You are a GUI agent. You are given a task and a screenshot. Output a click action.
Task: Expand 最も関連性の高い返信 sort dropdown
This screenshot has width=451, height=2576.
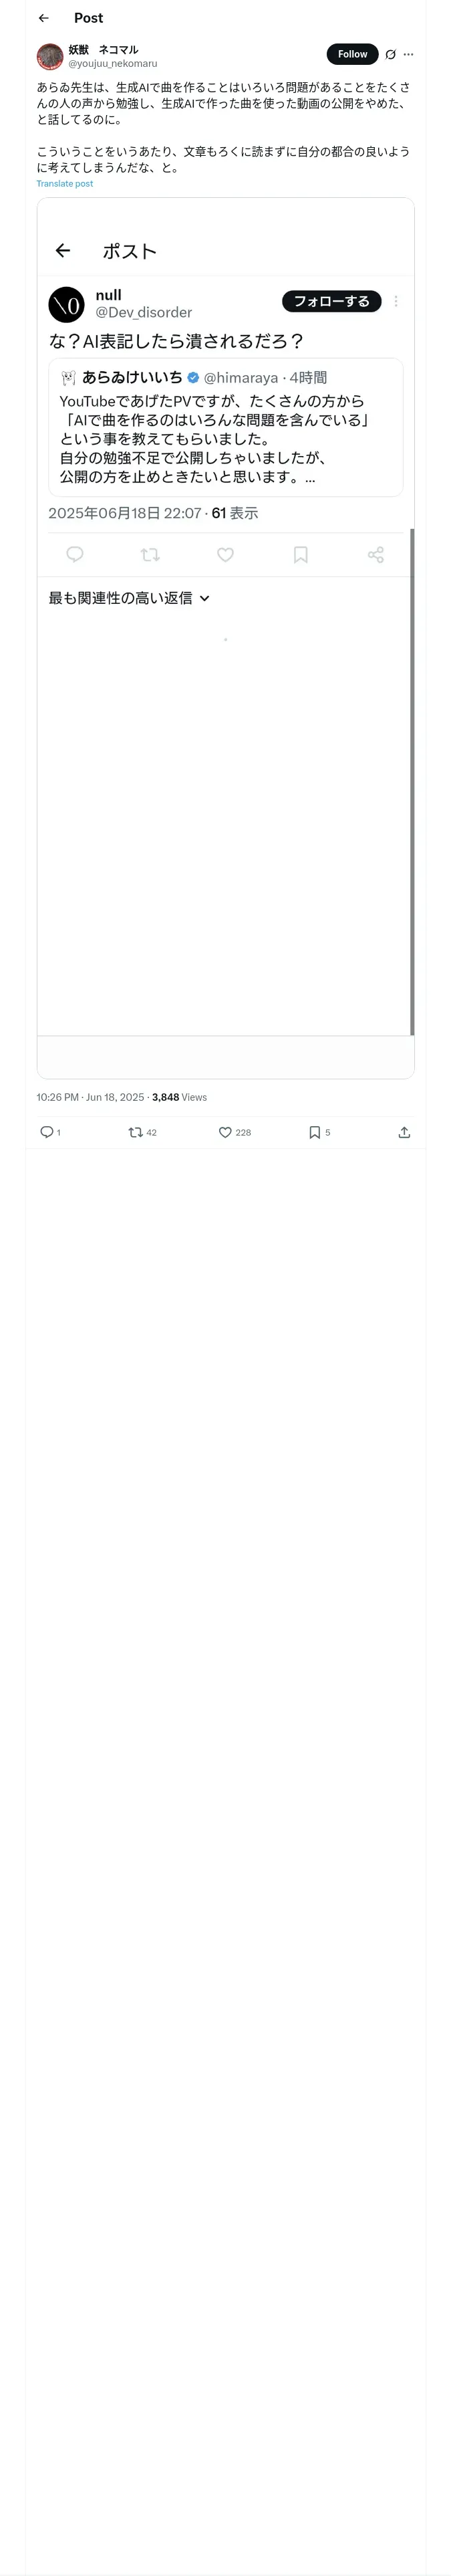pos(204,598)
